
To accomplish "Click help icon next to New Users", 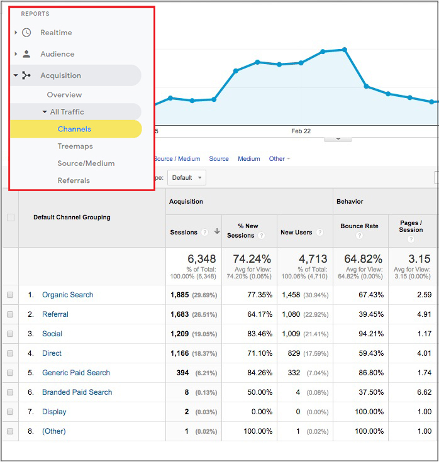I will point(319,233).
